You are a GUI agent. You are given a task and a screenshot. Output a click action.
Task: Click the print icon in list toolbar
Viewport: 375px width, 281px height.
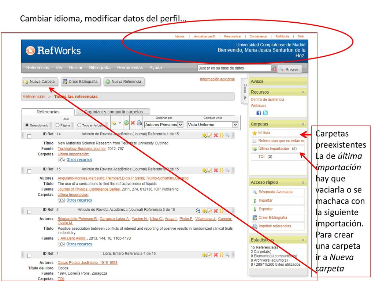tap(139, 123)
